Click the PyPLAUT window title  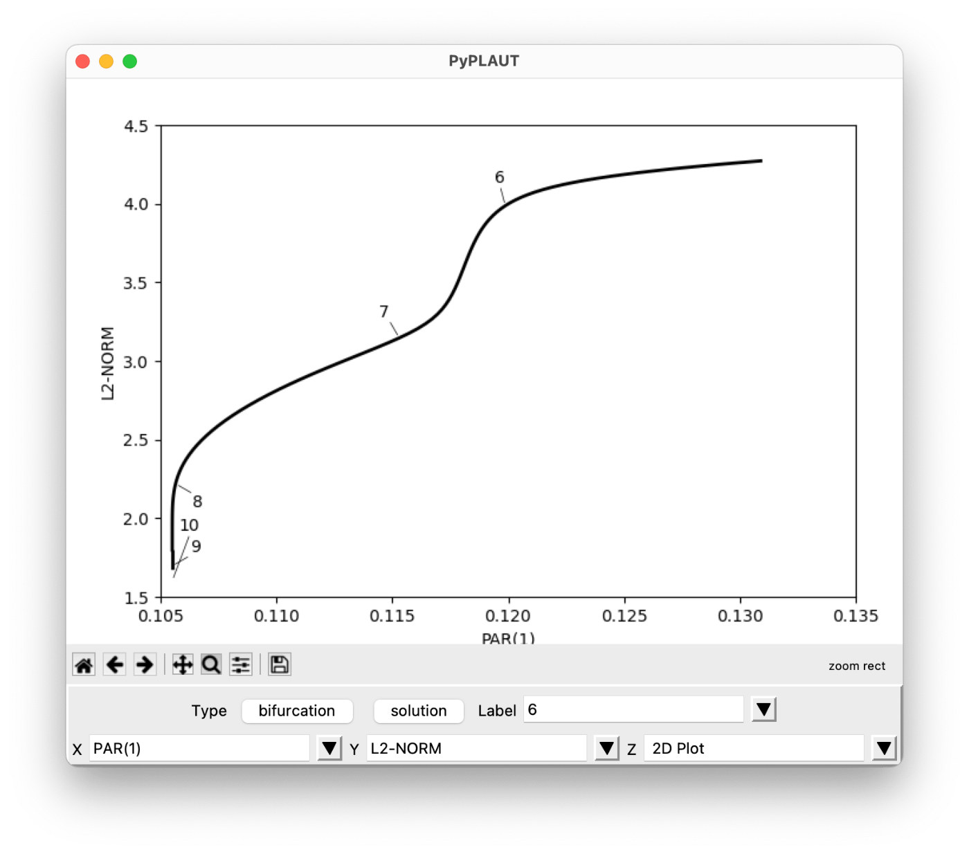click(x=484, y=61)
